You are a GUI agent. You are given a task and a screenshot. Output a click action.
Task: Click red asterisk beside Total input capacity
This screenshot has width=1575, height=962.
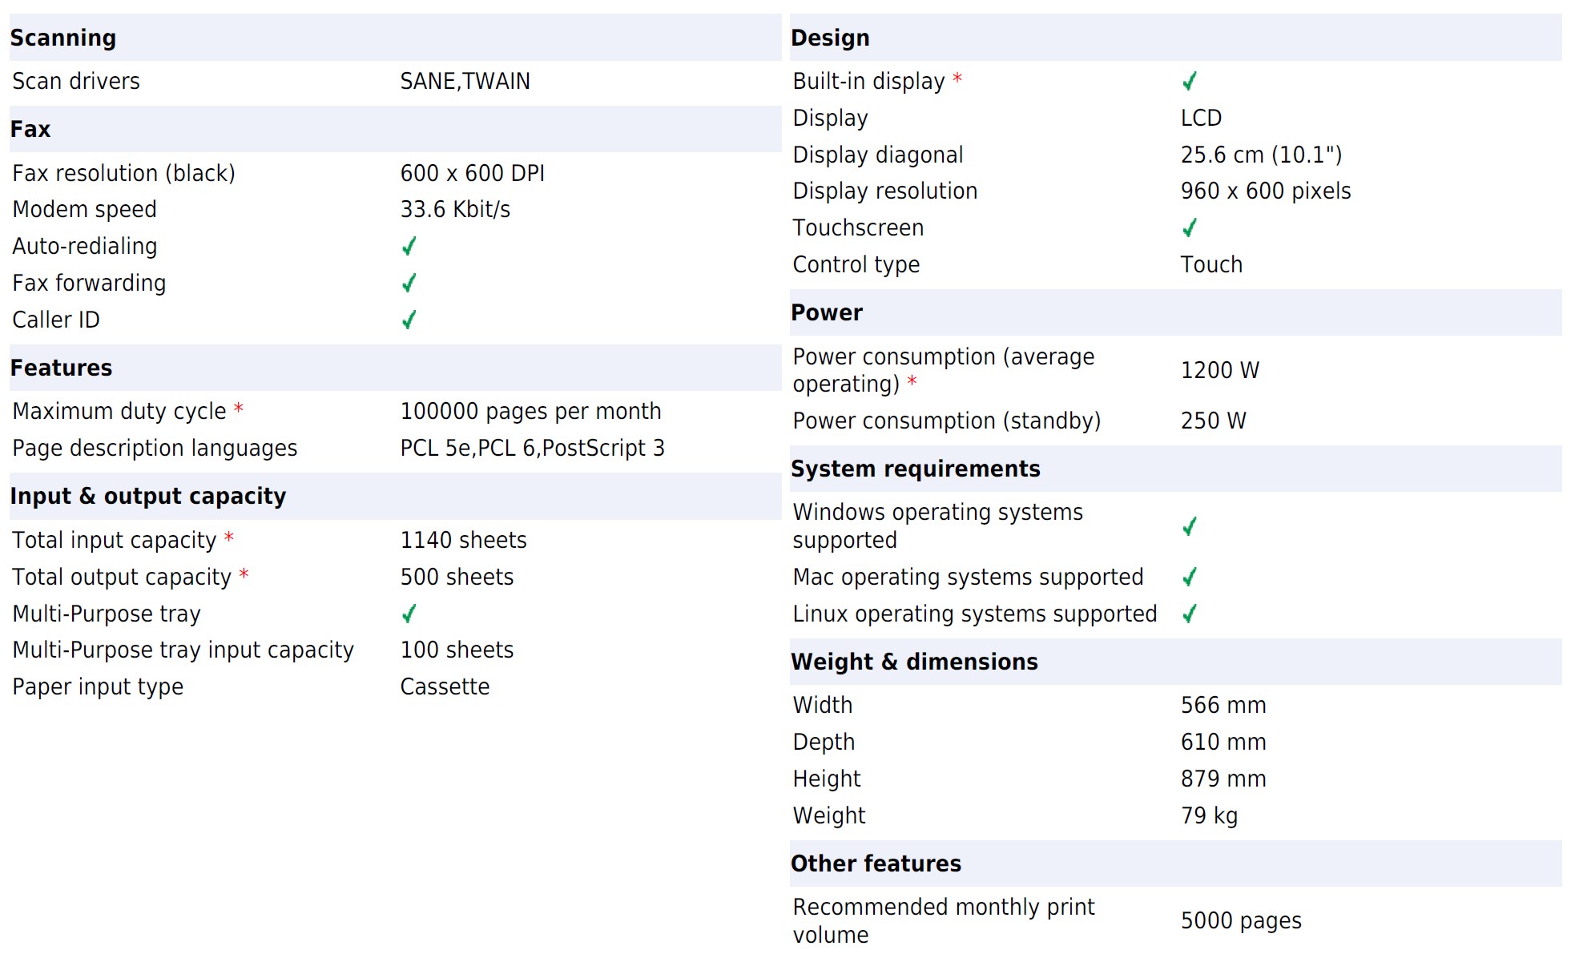[x=228, y=538]
